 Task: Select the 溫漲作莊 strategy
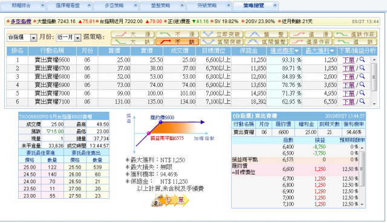[x=311, y=42]
